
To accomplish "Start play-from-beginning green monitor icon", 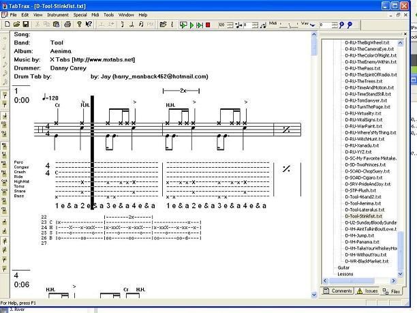I will [x=183, y=25].
